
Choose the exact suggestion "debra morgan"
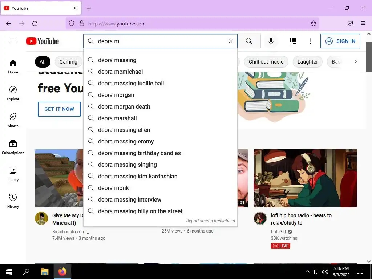160,95
